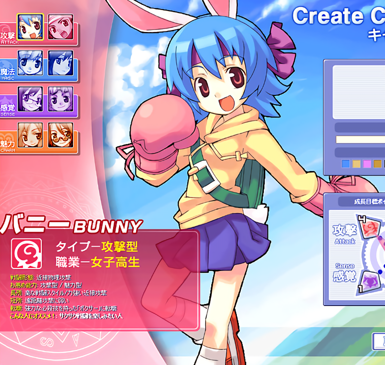
Task: Choose the long-haired girl in Charm row
Action: [30, 135]
